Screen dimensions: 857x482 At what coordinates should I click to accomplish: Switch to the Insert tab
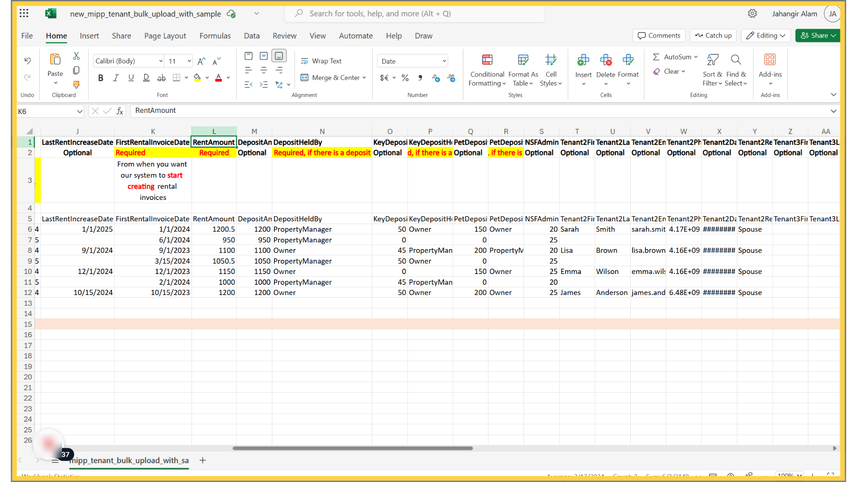pos(89,36)
